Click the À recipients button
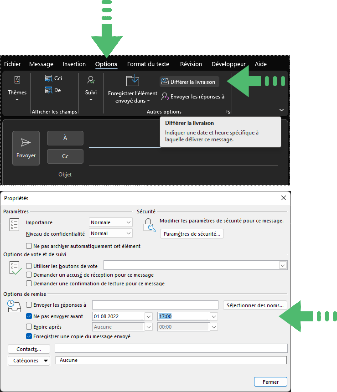The height and width of the screenshot is (392, 337). [65, 138]
